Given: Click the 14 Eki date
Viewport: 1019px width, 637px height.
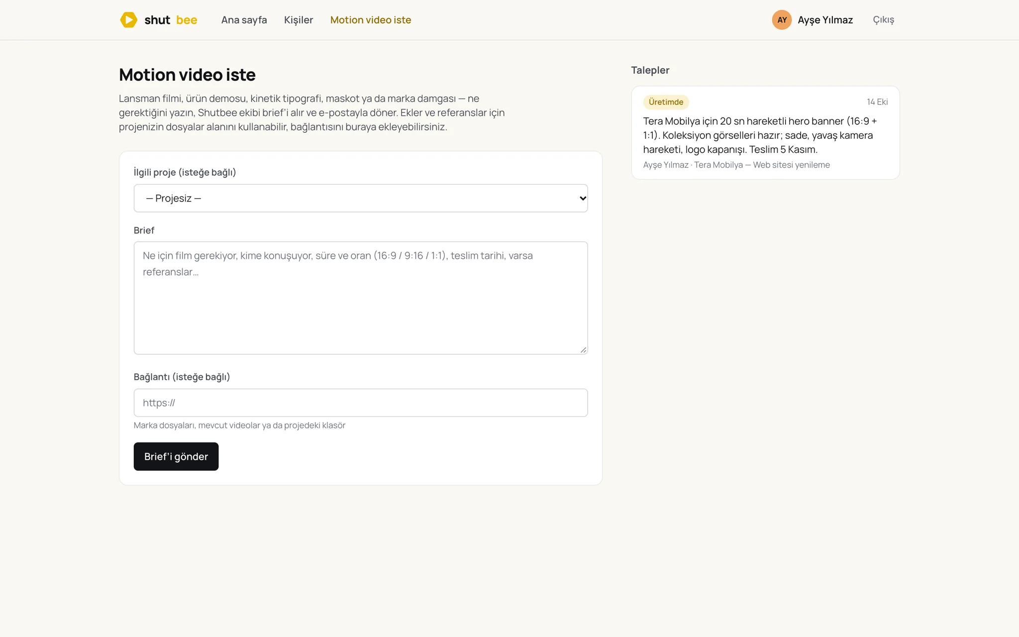Looking at the screenshot, I should click(x=877, y=102).
